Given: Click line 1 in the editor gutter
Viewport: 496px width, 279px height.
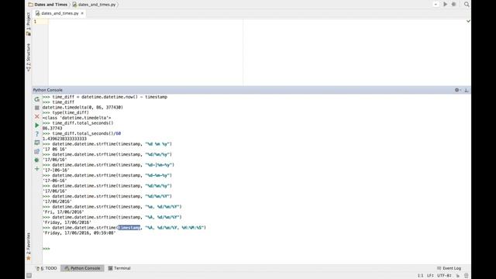Looking at the screenshot, I should click(35, 22).
